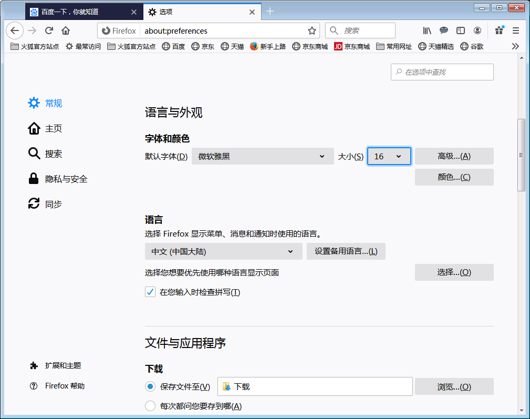Viewport: 530px width, 419px height.
Task: Open the Pocket messages icon
Action: [x=444, y=30]
